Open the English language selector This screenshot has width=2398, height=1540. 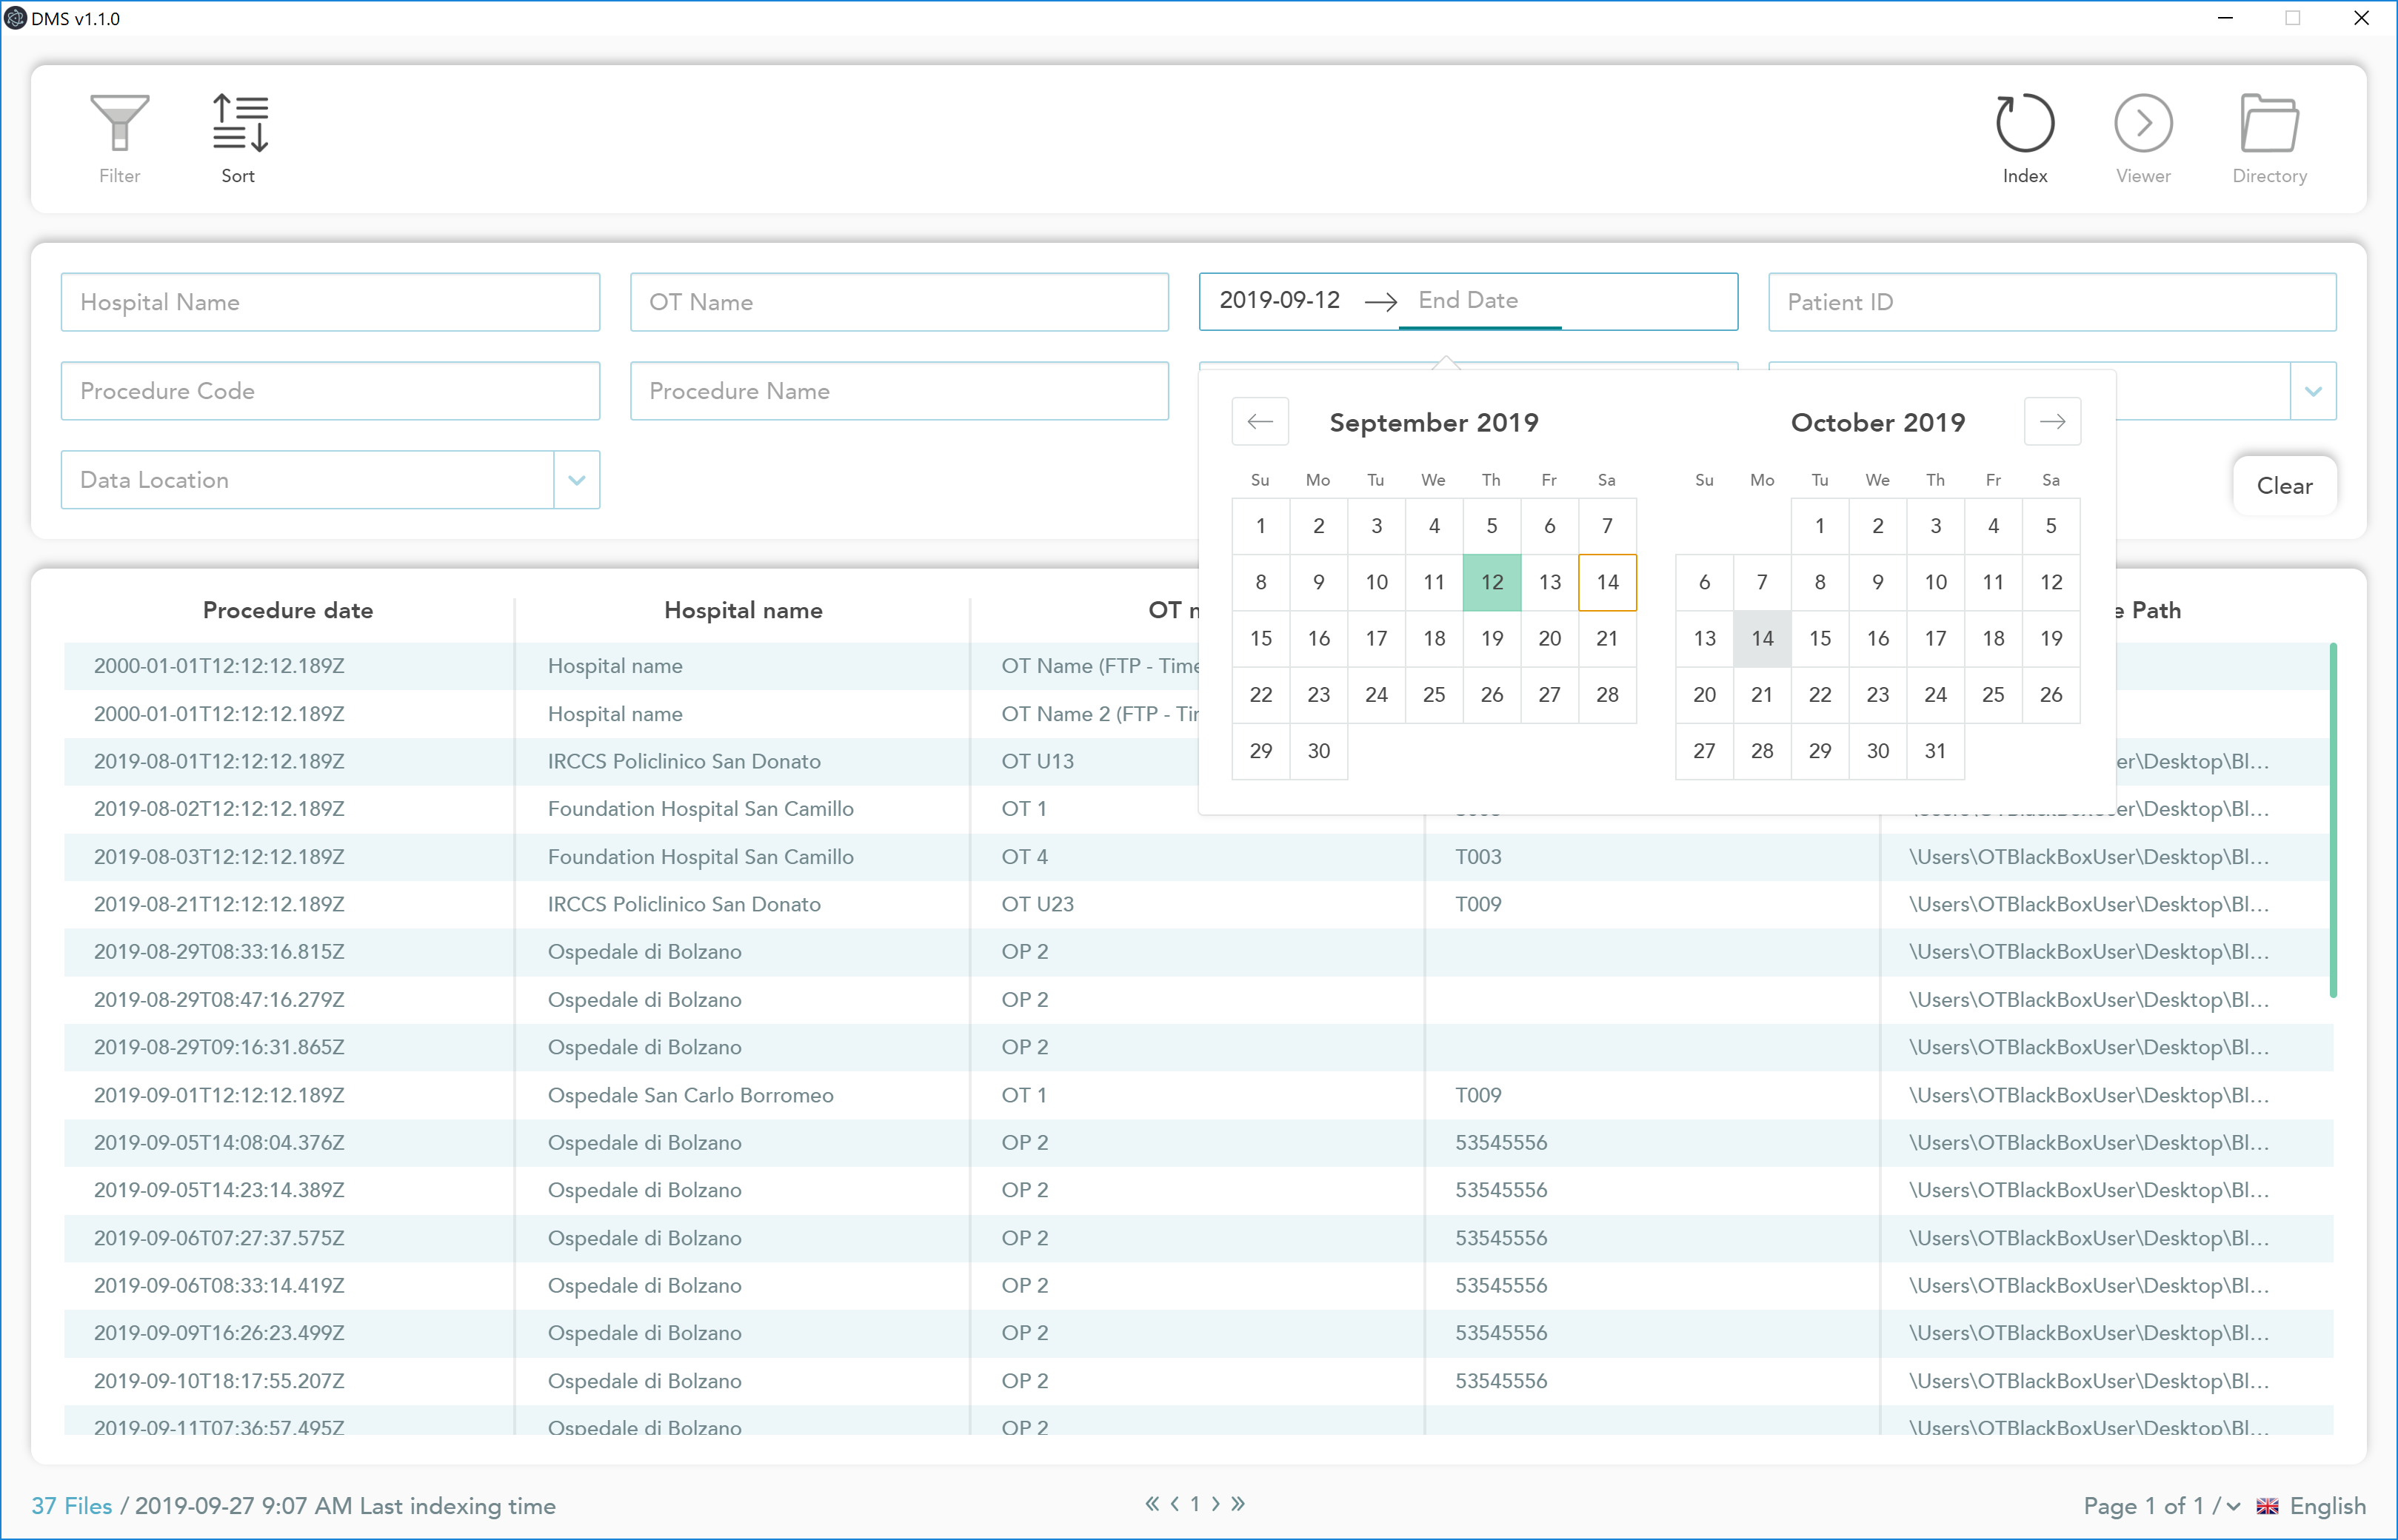[x=2327, y=1506]
